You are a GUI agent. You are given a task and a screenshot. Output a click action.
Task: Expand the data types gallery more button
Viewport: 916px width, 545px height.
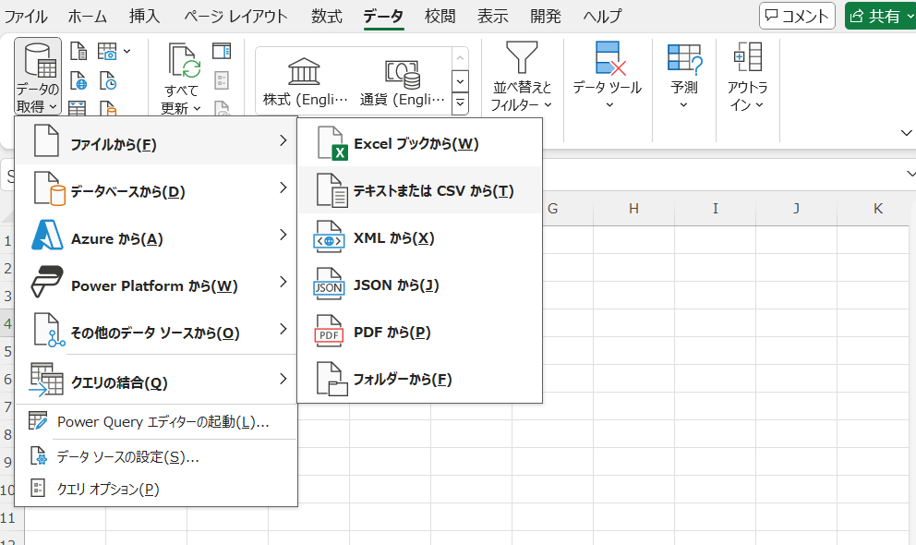point(460,103)
